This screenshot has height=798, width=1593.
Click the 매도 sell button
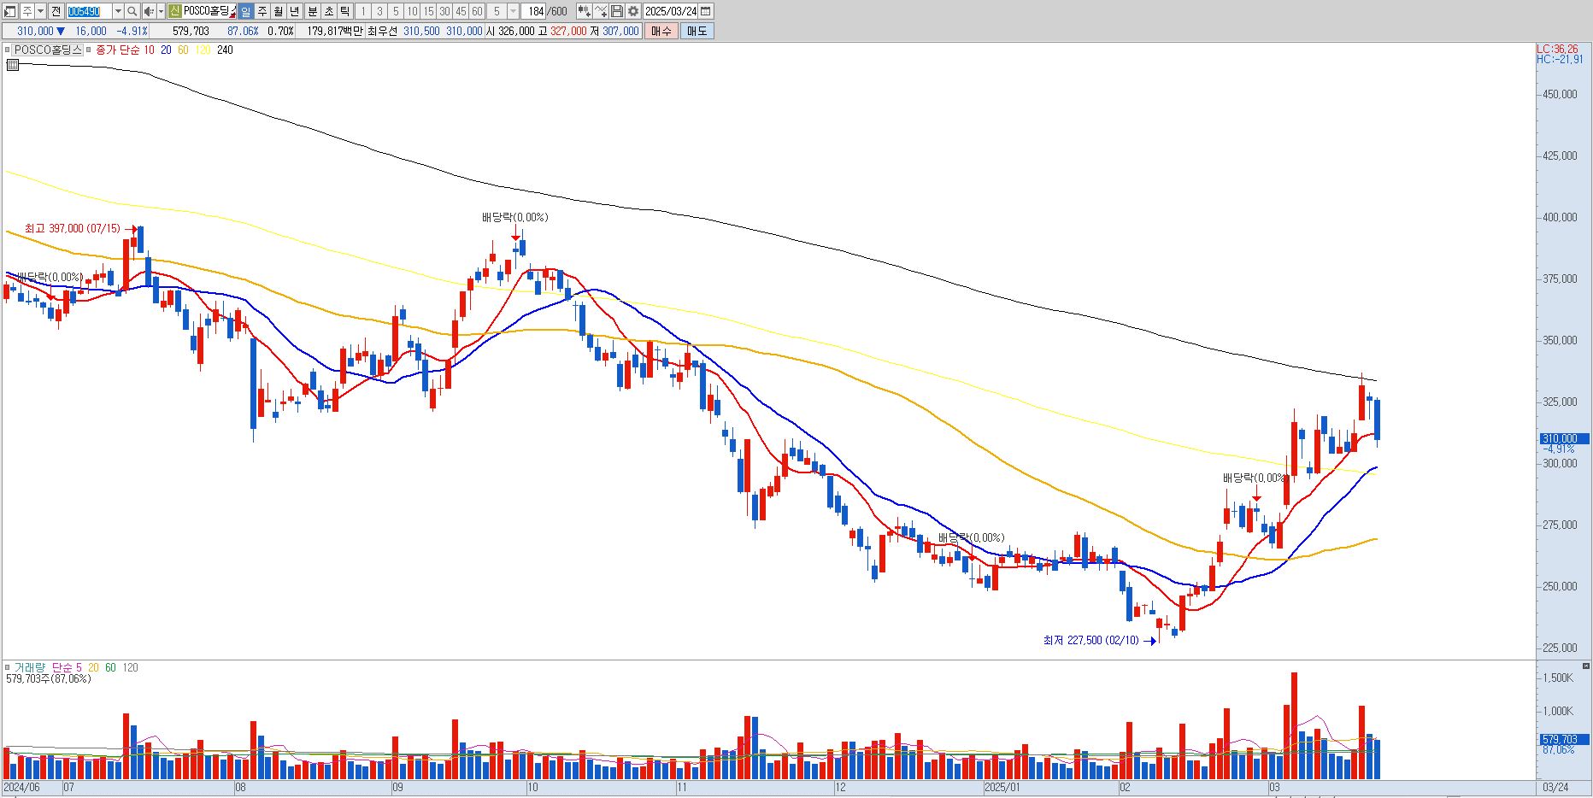[x=697, y=31]
